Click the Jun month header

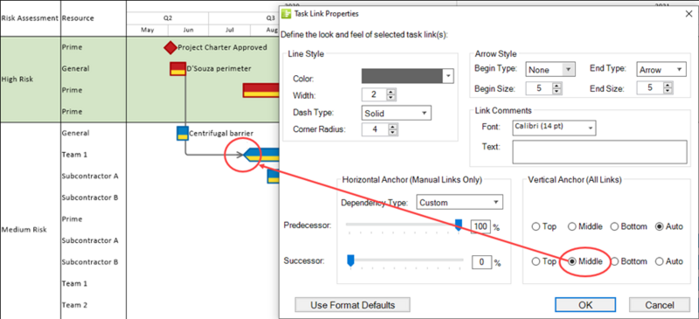click(x=188, y=31)
